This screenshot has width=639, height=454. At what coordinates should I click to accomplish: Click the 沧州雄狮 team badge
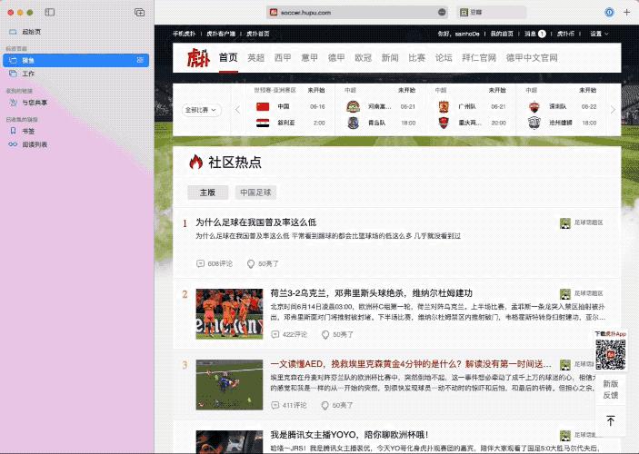[x=534, y=123]
